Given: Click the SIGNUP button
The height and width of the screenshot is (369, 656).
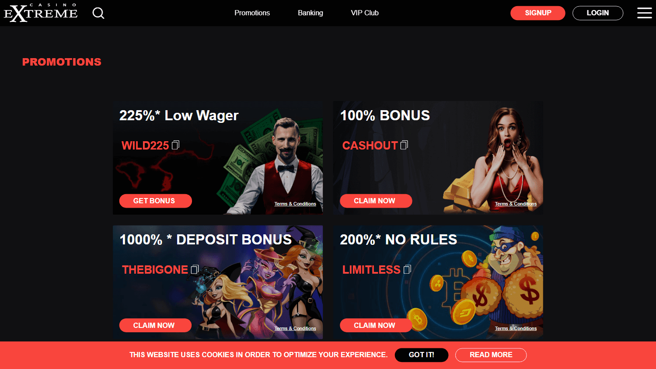Looking at the screenshot, I should click(x=538, y=13).
